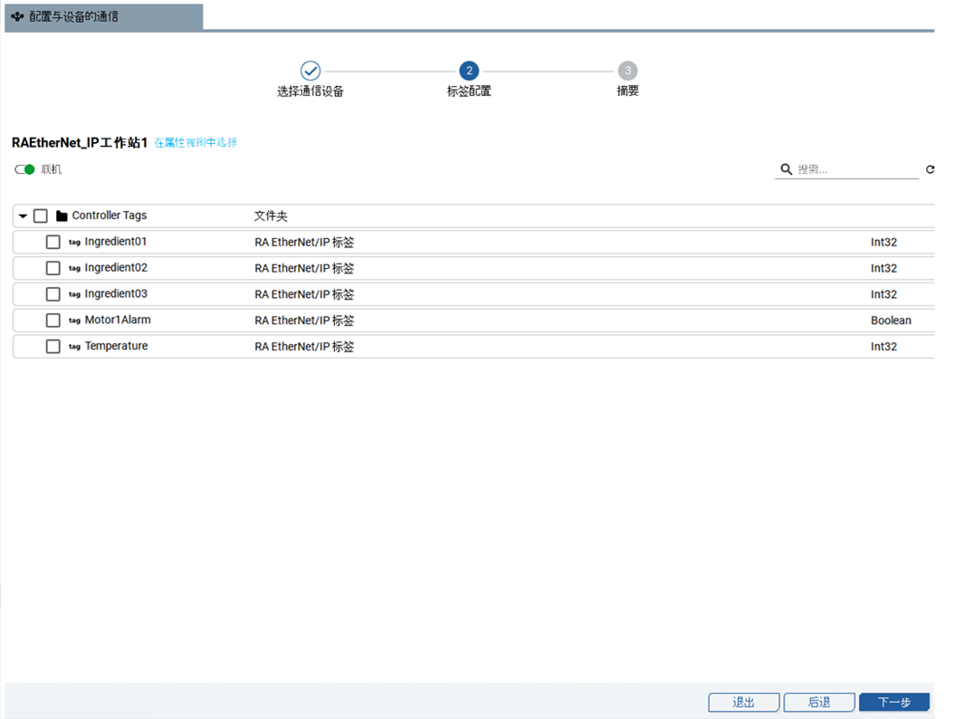The width and height of the screenshot is (964, 719).
Task: Click the Controller Tags folder icon
Action: (62, 216)
